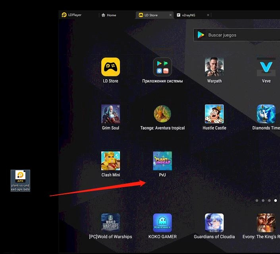Close the v2rayNG tab

[208, 15]
